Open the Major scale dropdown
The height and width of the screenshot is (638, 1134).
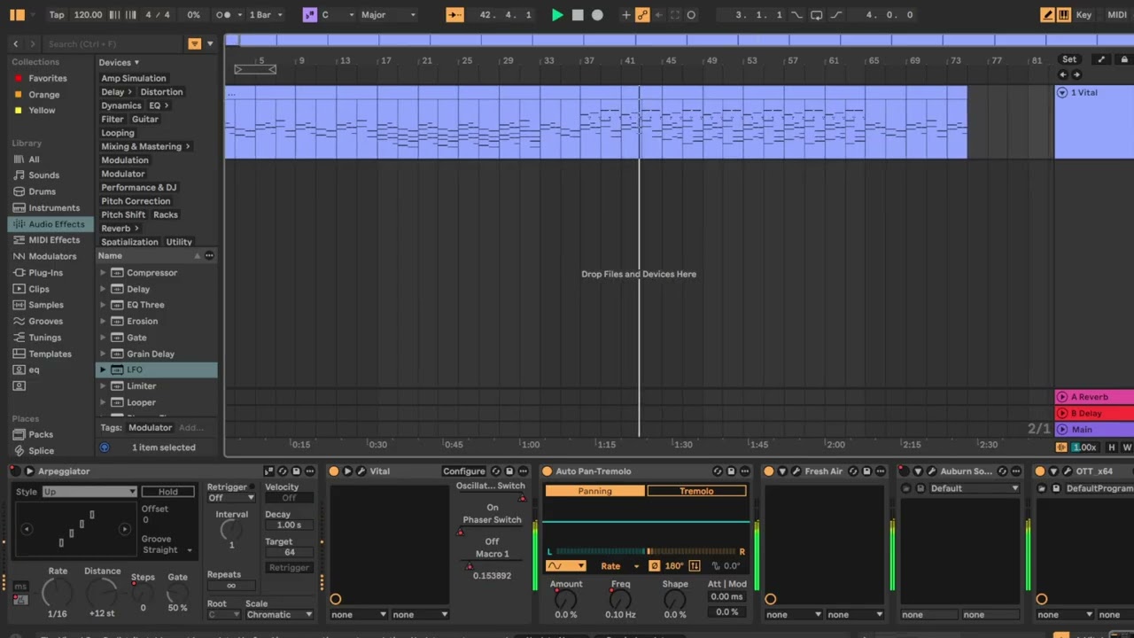(x=388, y=15)
